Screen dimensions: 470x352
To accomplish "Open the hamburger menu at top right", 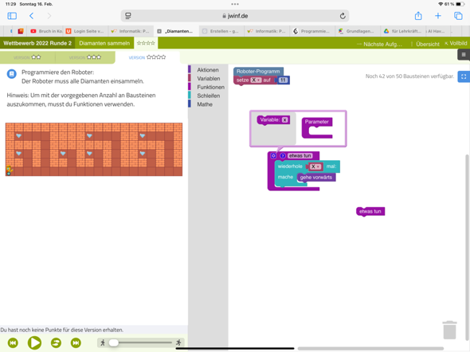I will (464, 54).
